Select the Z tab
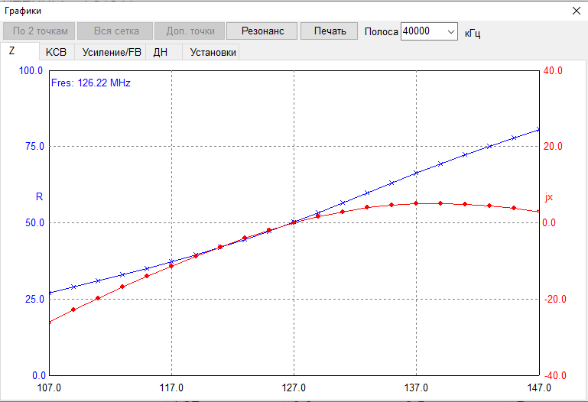The image size is (588, 402). point(20,51)
